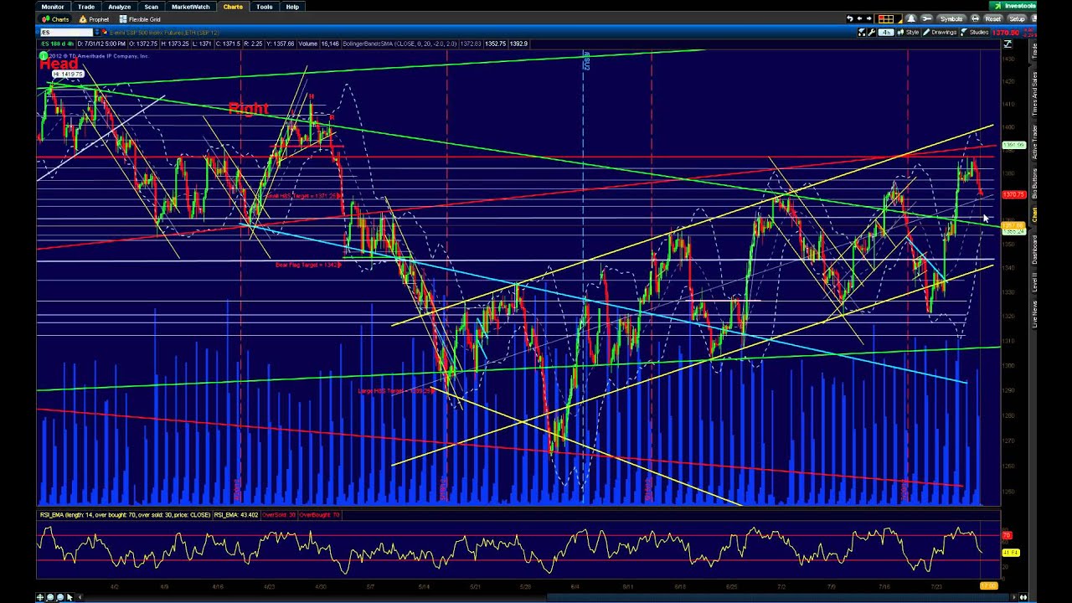Click the quick study flask icon
Image resolution: width=1072 pixels, height=603 pixels.
[x=862, y=33]
